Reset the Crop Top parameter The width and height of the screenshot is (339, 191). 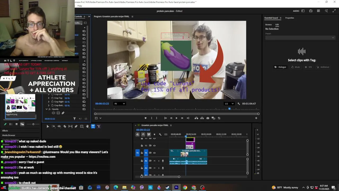(x=84, y=98)
